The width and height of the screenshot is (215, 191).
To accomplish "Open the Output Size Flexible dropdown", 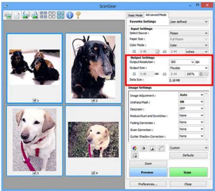I will click(189, 68).
